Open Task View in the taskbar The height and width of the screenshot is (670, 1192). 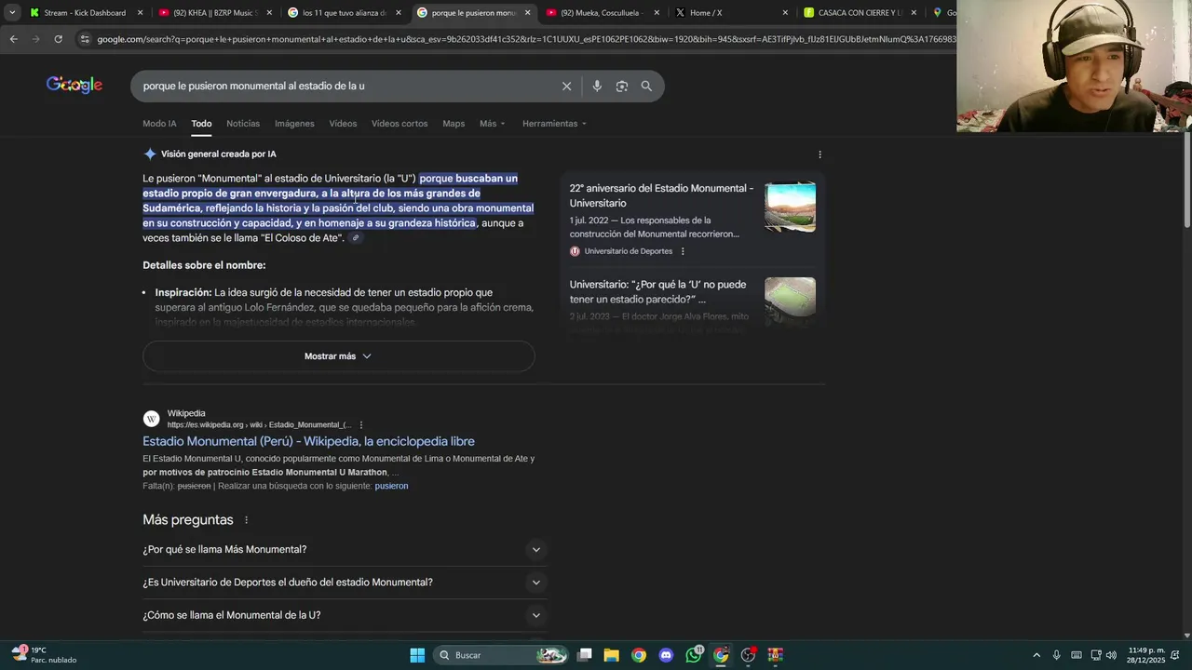585,655
